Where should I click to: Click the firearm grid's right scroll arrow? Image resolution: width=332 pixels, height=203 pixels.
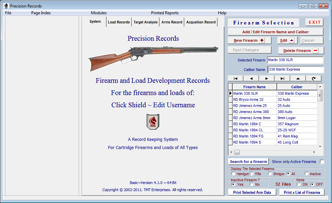[x=314, y=152]
